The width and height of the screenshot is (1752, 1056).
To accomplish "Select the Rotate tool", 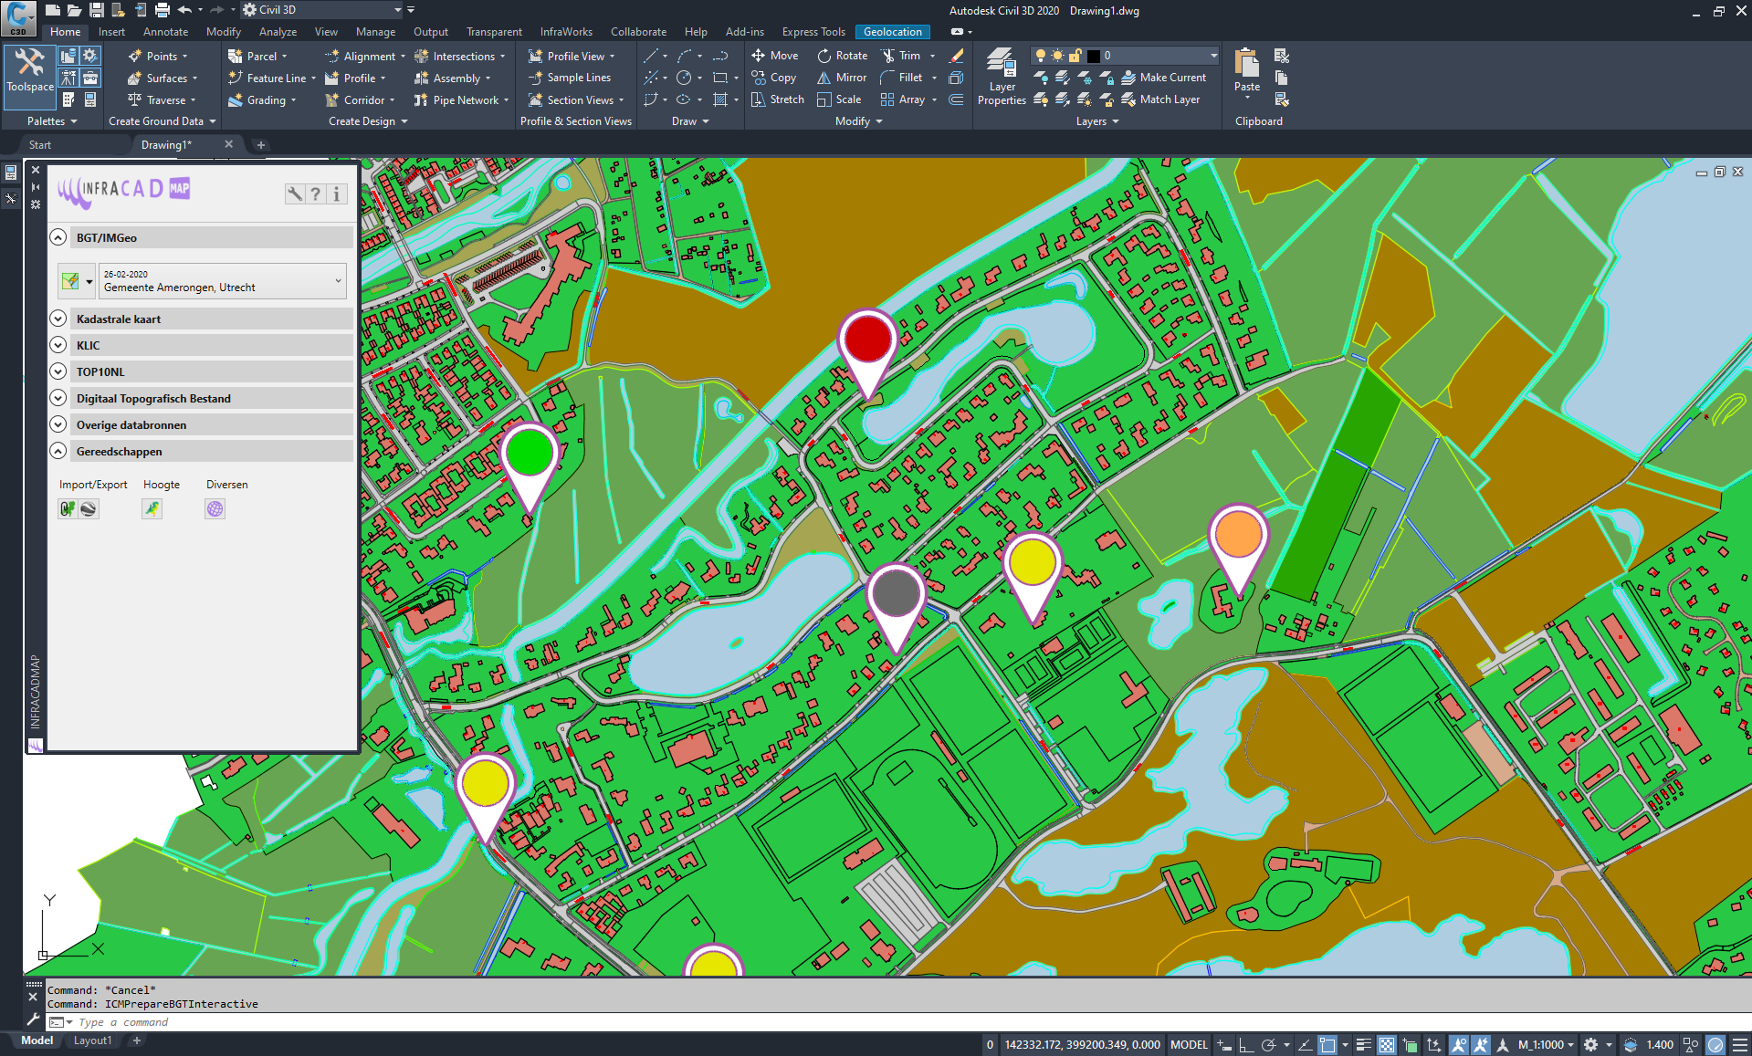I will pyautogui.click(x=842, y=56).
